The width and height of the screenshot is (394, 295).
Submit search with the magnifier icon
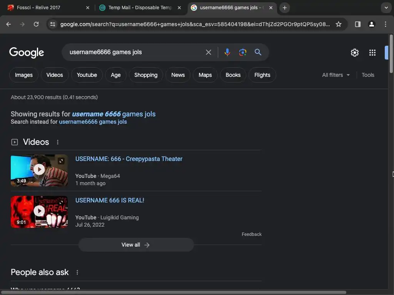258,52
